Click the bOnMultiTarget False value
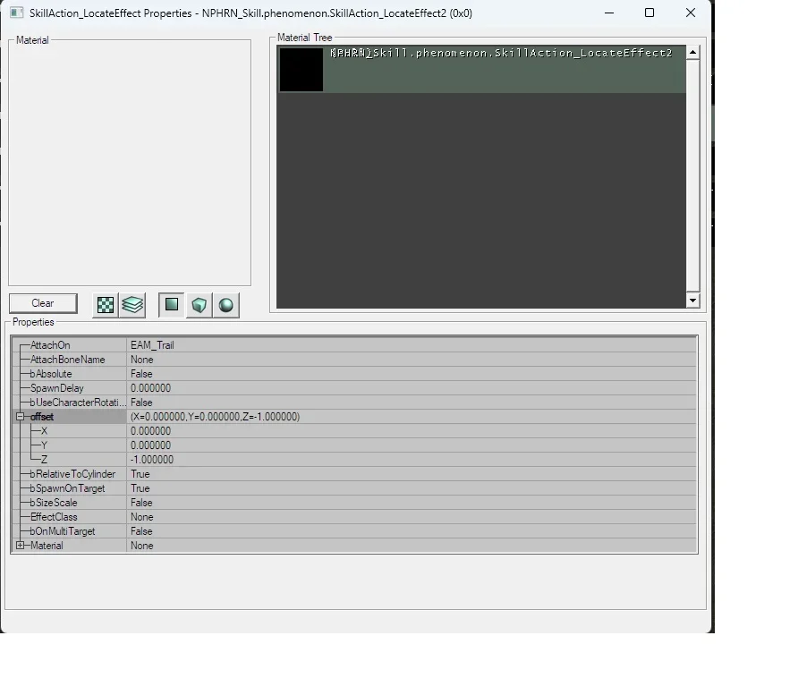The image size is (798, 695). [x=412, y=531]
